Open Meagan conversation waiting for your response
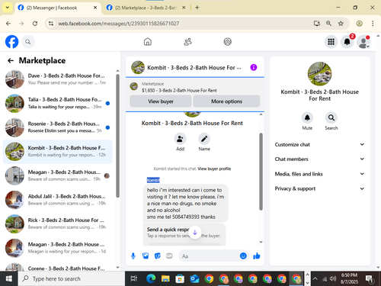This screenshot has width=381, height=286. [x=58, y=248]
